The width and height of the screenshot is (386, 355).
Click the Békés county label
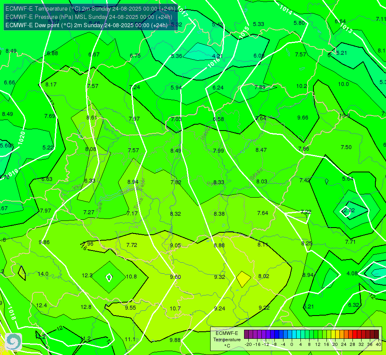click(256, 174)
